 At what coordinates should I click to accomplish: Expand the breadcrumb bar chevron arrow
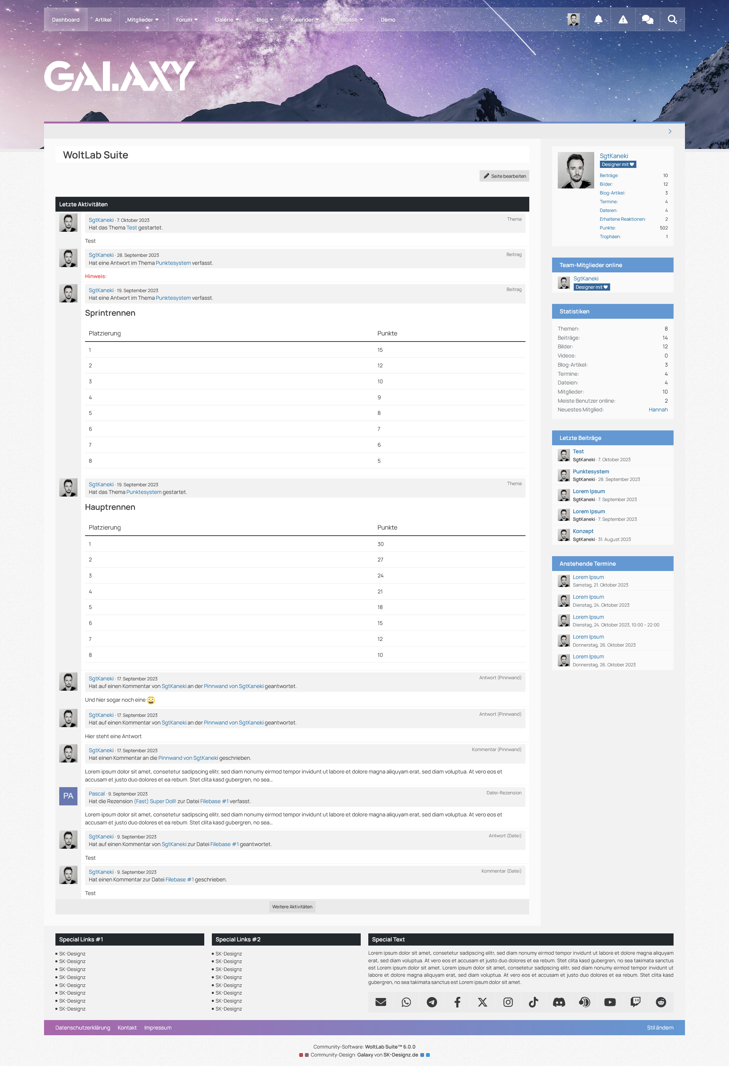pos(669,131)
